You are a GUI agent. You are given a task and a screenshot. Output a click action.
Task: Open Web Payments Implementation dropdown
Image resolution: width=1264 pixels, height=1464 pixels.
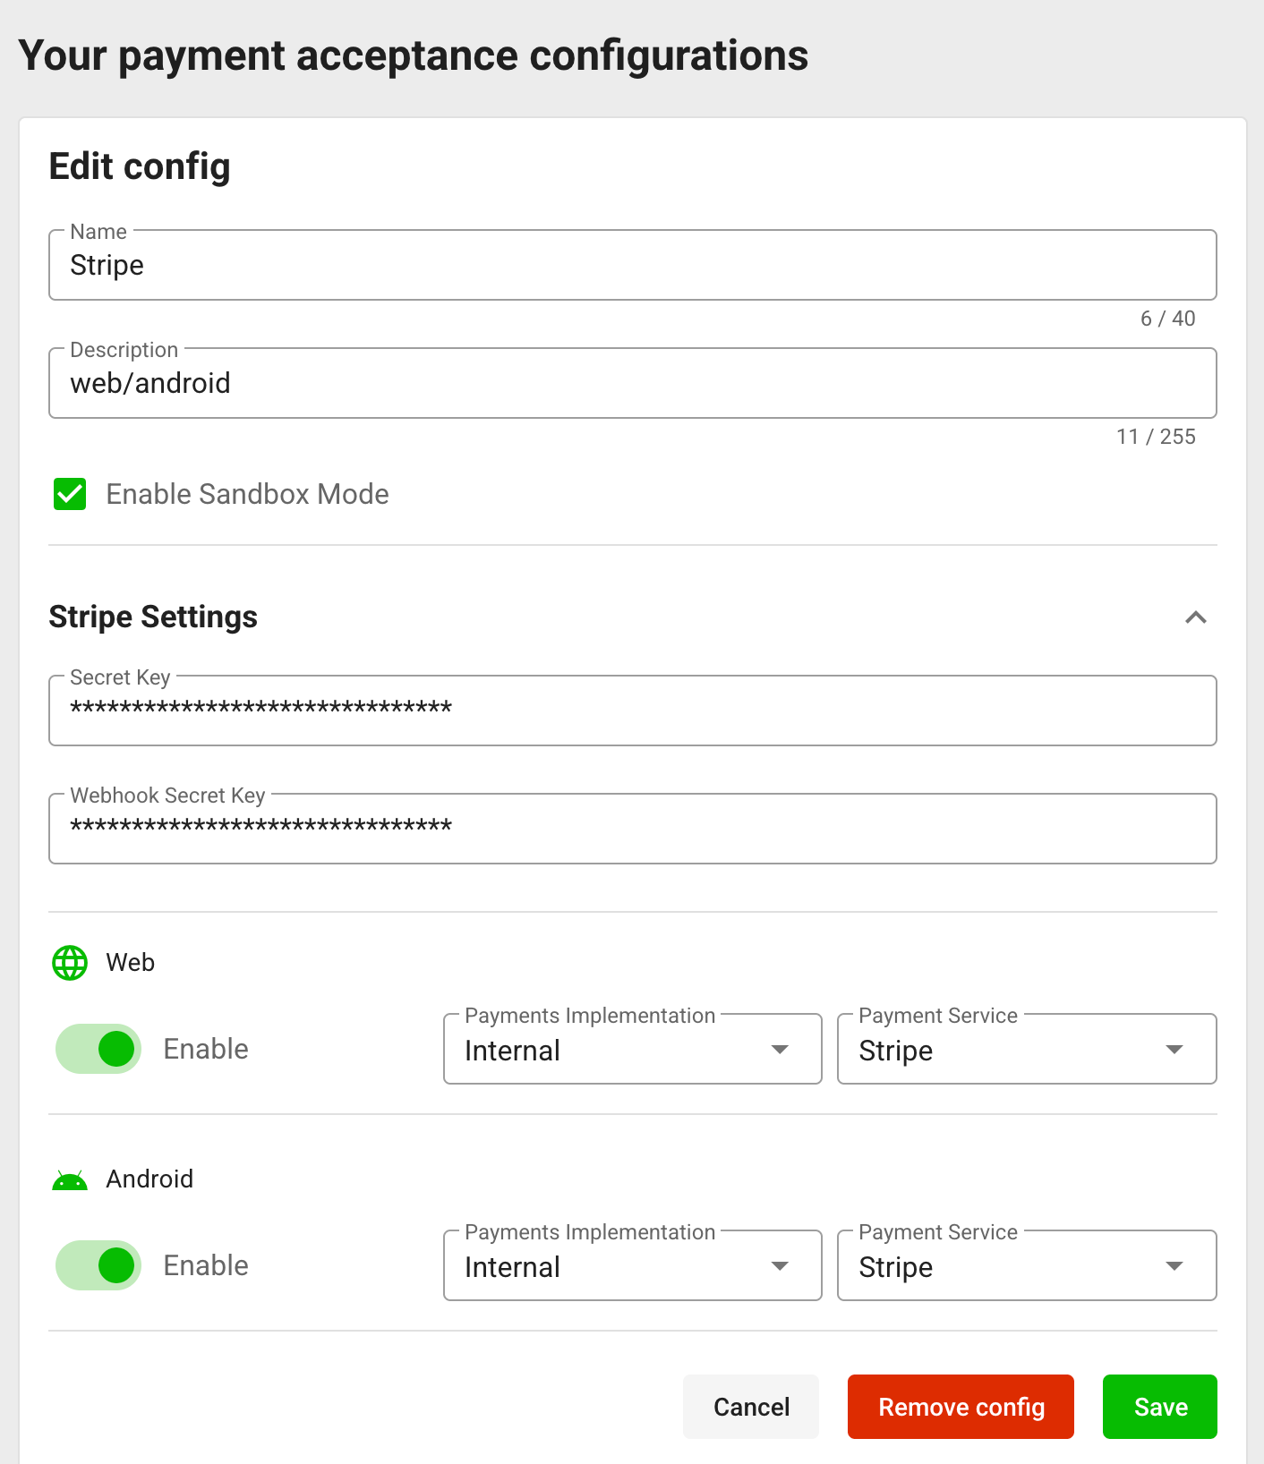(633, 1049)
